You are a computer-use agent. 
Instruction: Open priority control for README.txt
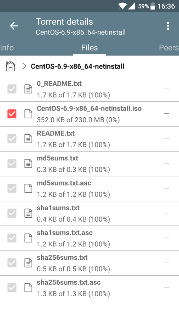coord(166,139)
